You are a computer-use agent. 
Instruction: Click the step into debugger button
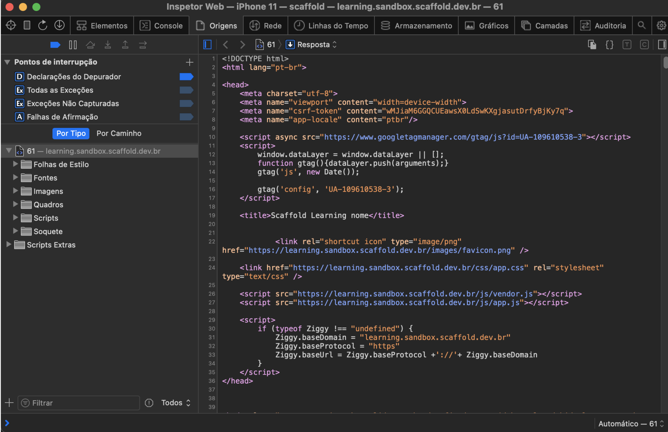point(108,45)
